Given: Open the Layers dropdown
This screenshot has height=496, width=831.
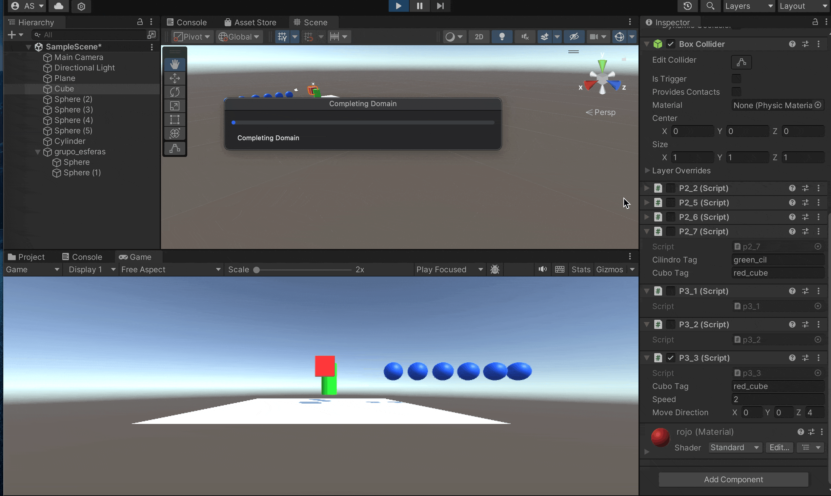Looking at the screenshot, I should click(x=748, y=6).
